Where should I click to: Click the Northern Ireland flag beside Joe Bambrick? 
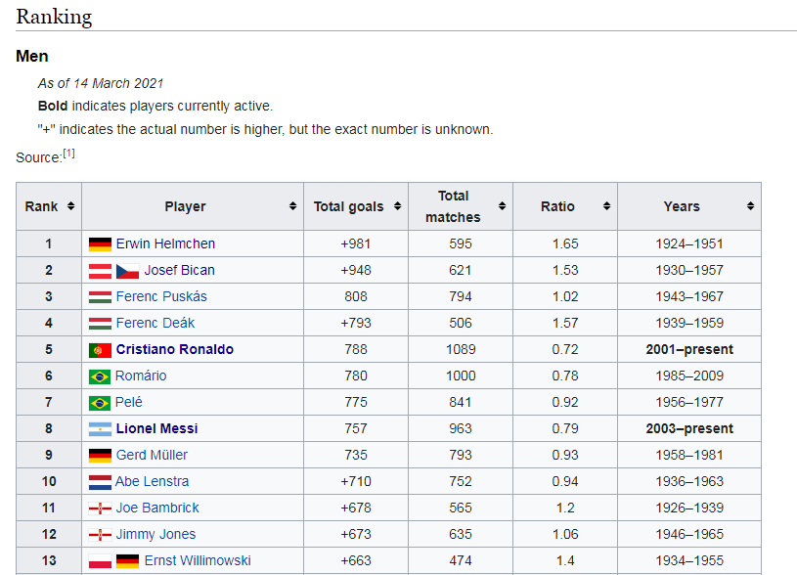[x=100, y=509]
